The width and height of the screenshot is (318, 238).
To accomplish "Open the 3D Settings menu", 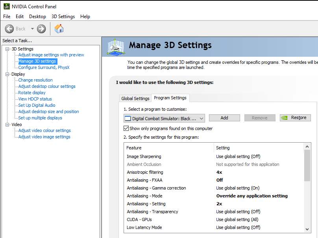I will pos(63,17).
